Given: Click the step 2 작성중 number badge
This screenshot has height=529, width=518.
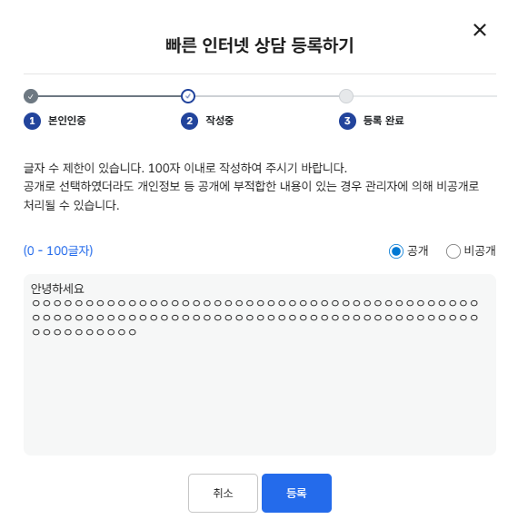Looking at the screenshot, I should click(x=190, y=121).
